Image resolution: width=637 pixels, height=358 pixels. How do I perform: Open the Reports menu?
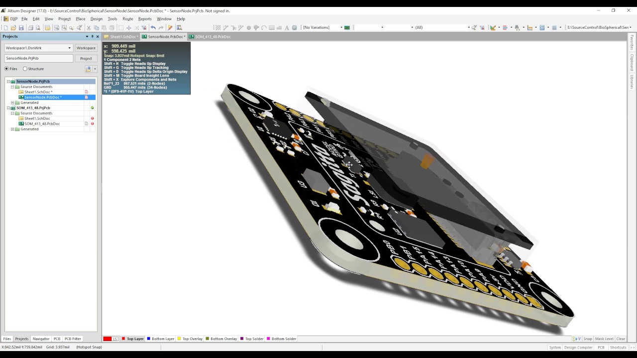[145, 19]
